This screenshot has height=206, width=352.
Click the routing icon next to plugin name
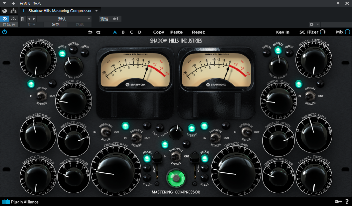(x=13, y=11)
